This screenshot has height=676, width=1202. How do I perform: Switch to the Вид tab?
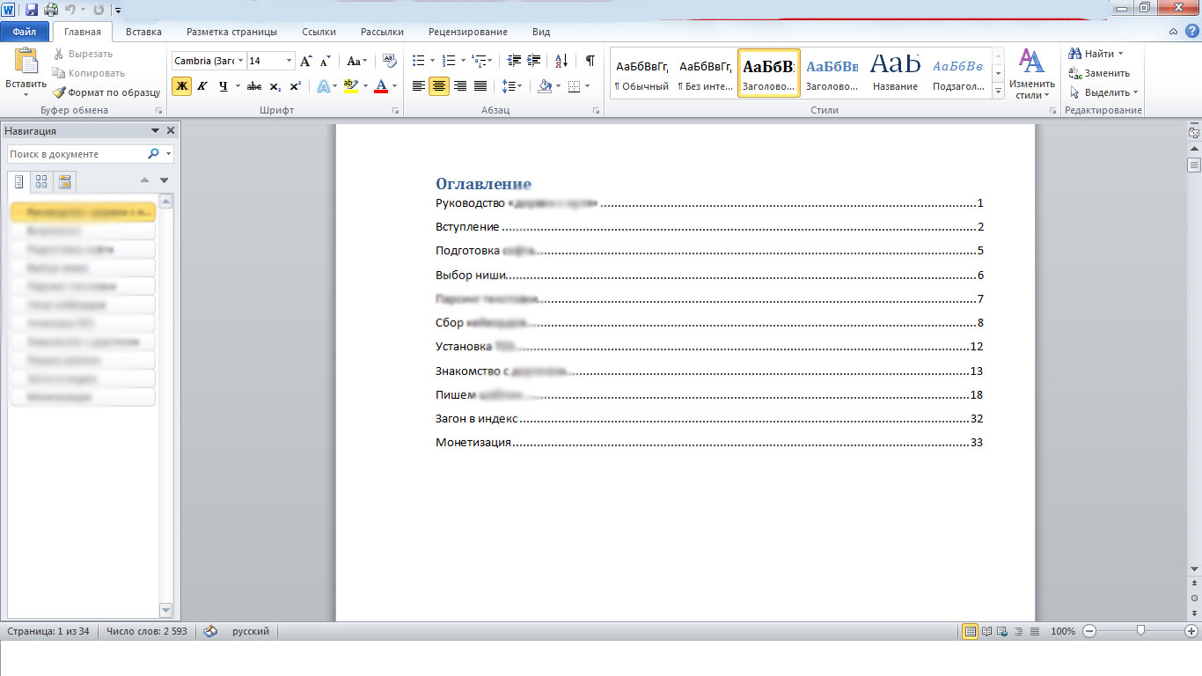point(541,32)
